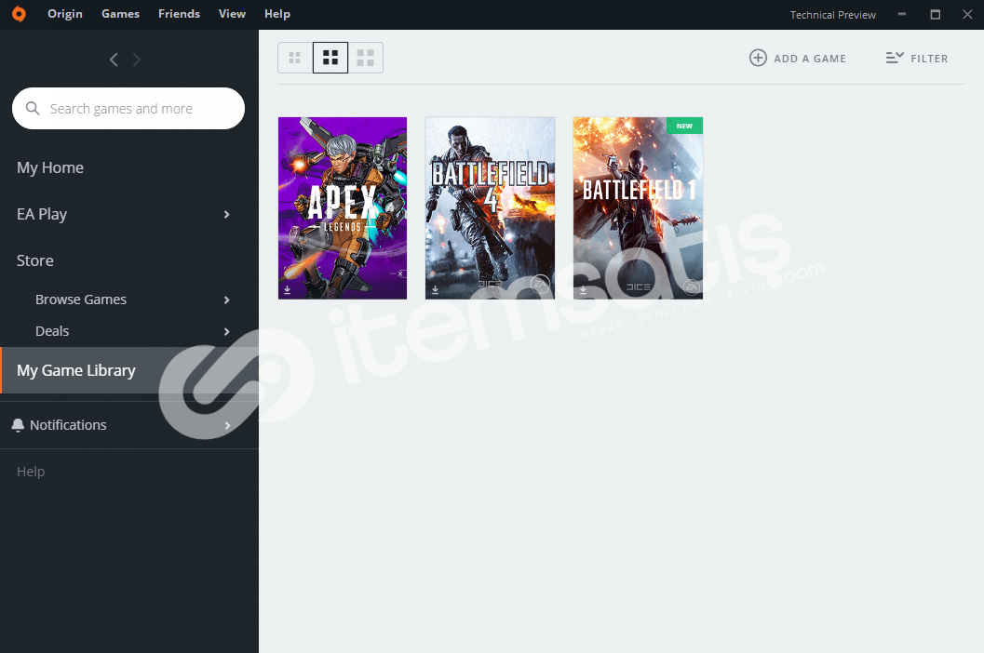Open the Store section
The height and width of the screenshot is (653, 984).
[35, 260]
